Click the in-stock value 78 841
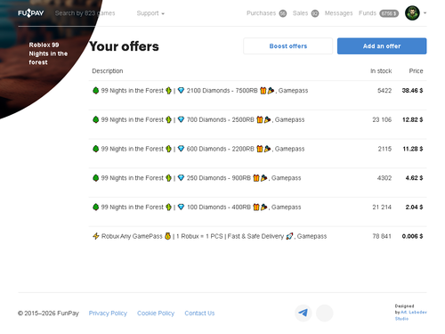Screen dimensions: 445x334 (382, 236)
